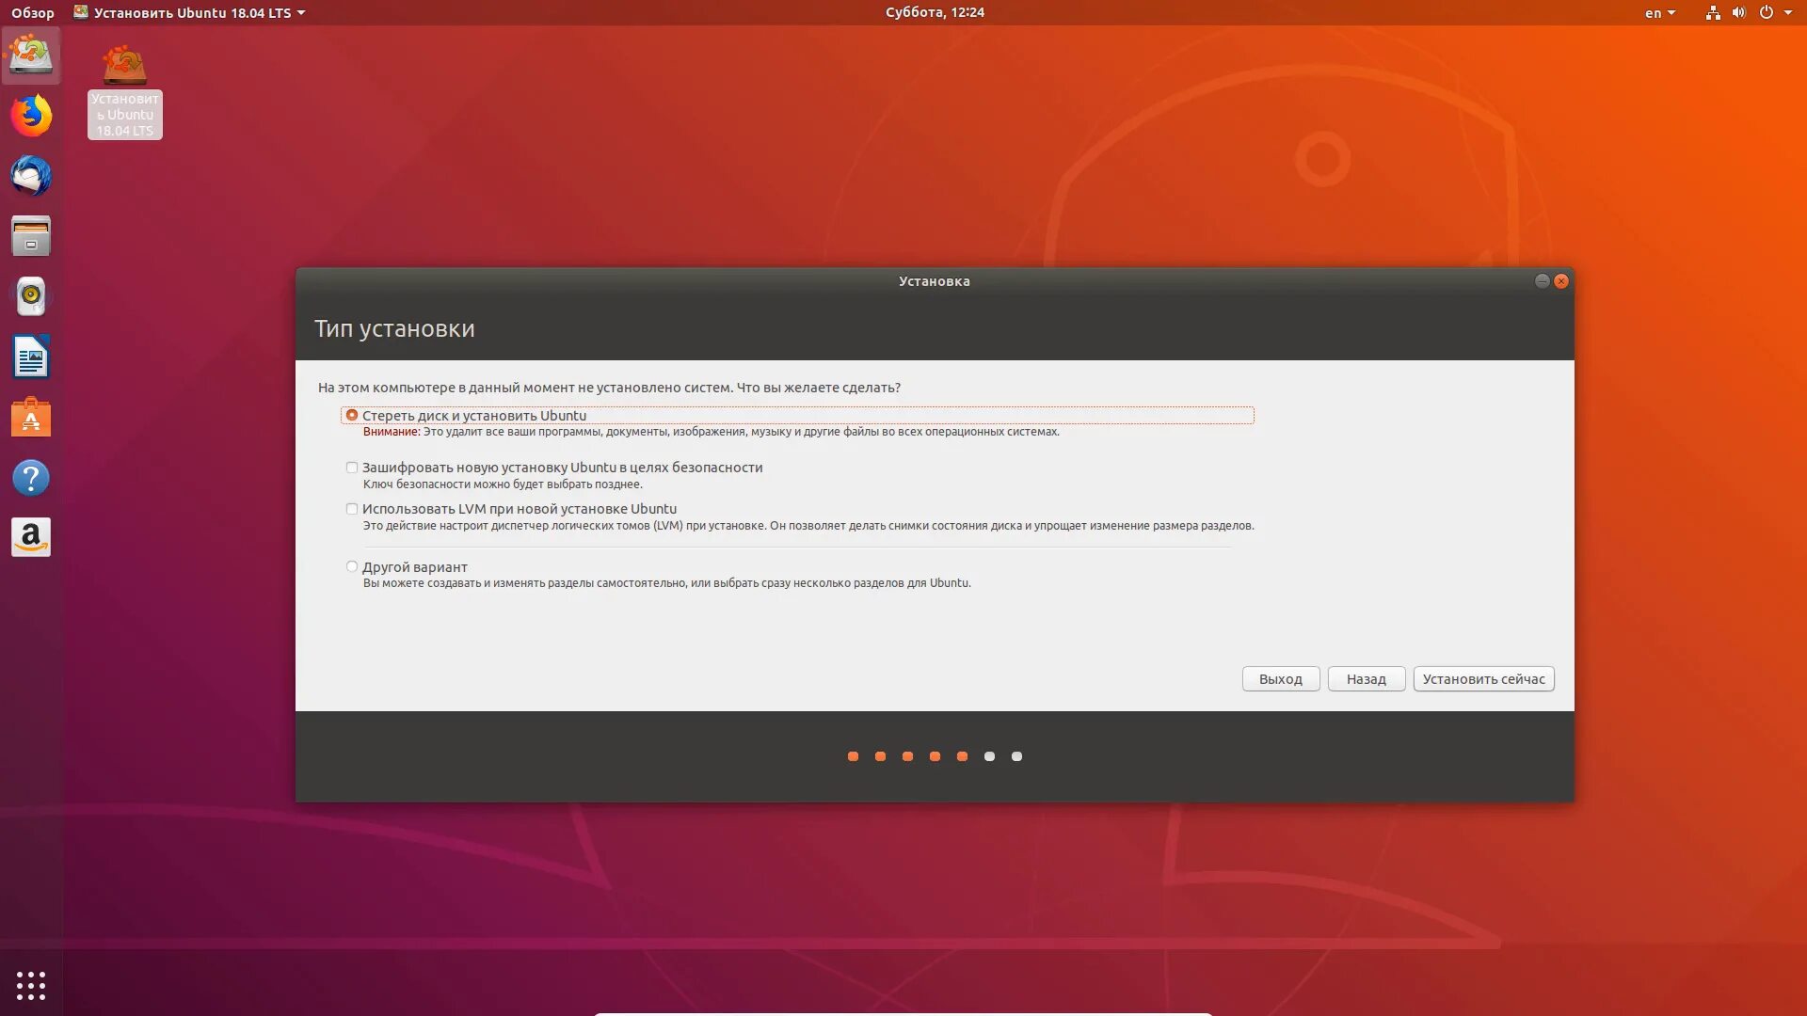Screen dimensions: 1807x1016
Task: Select the 'Другой вариант' radio option
Action: [x=352, y=566]
